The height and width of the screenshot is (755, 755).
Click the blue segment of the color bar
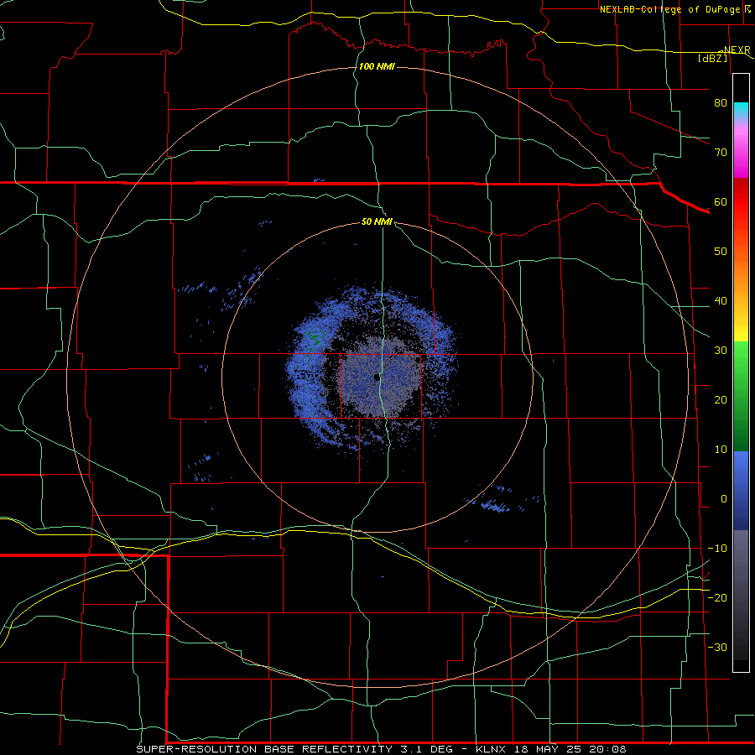[741, 490]
